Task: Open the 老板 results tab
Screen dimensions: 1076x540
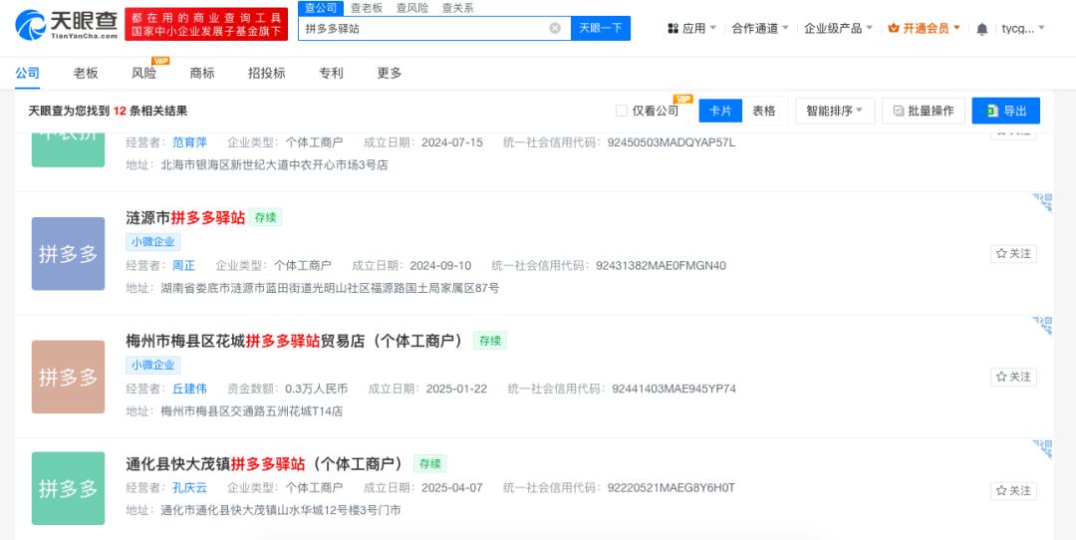Action: 86,73
